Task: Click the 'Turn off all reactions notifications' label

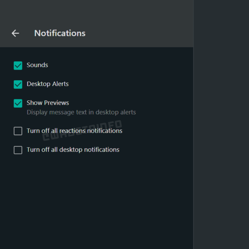Action: click(75, 131)
